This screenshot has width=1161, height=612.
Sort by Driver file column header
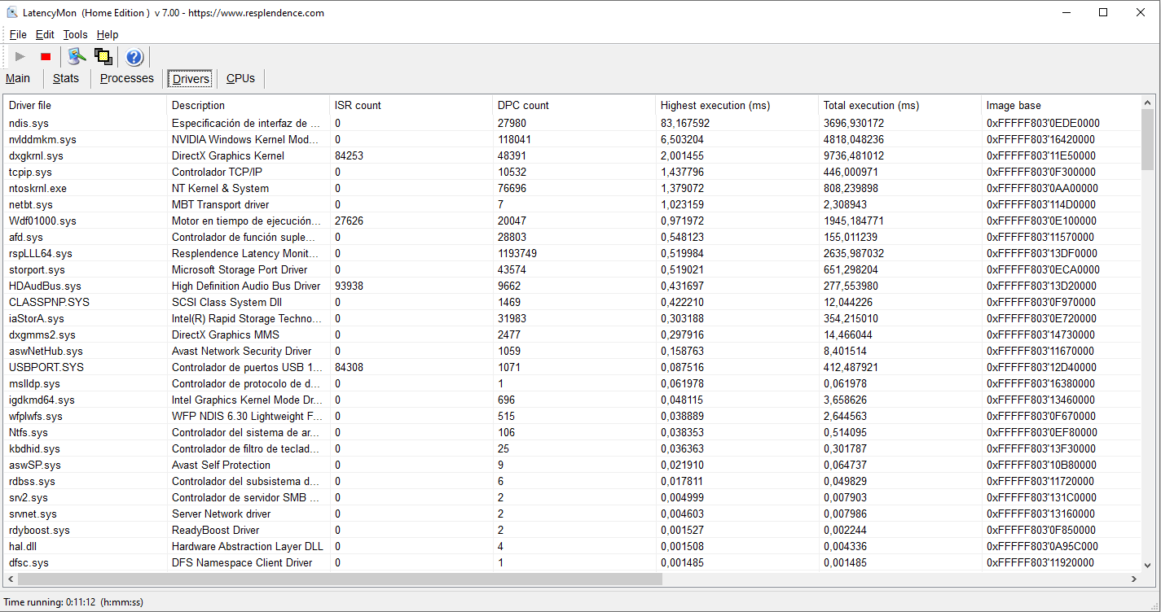86,105
